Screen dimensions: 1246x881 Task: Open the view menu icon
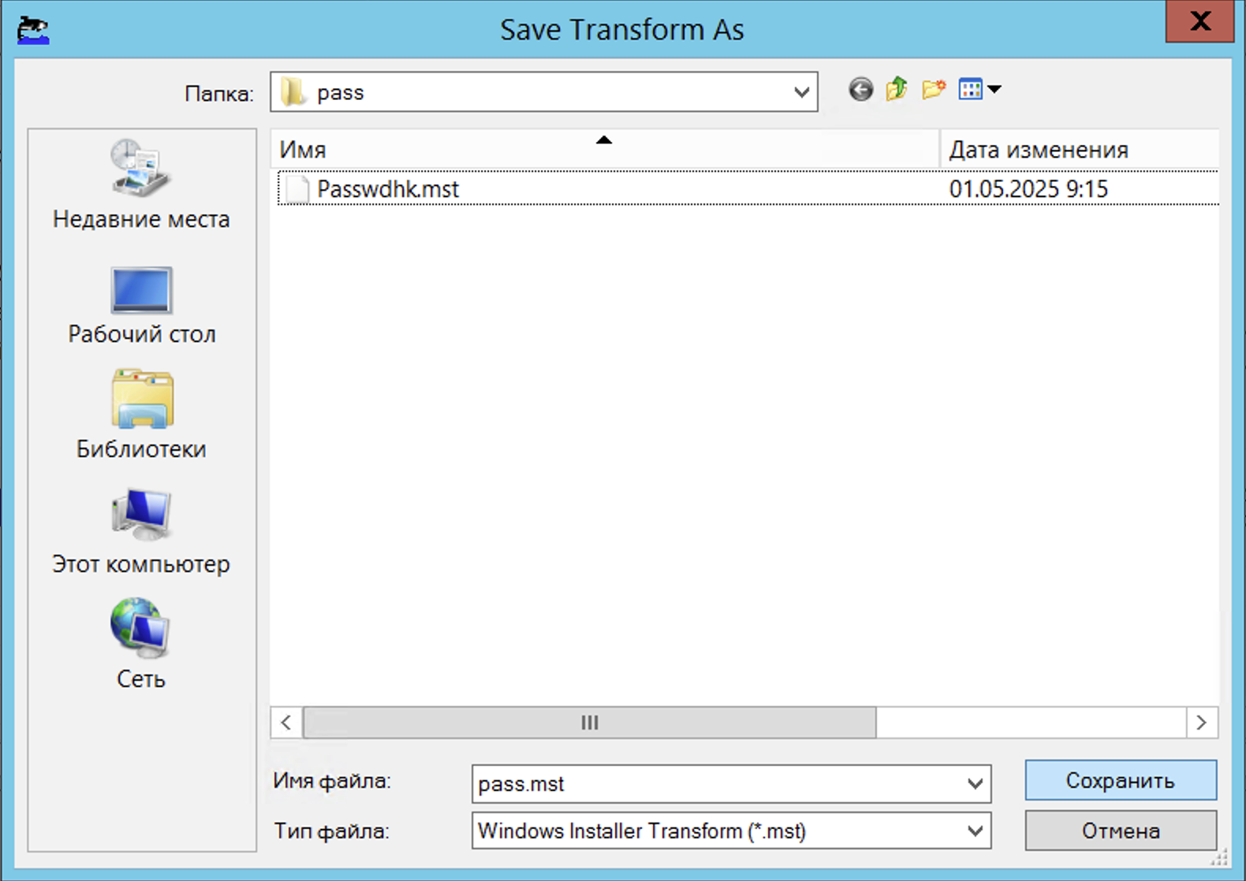click(979, 90)
